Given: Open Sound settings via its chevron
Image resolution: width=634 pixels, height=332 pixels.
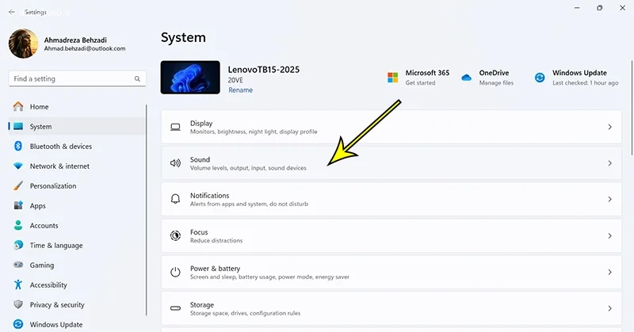Looking at the screenshot, I should [609, 163].
